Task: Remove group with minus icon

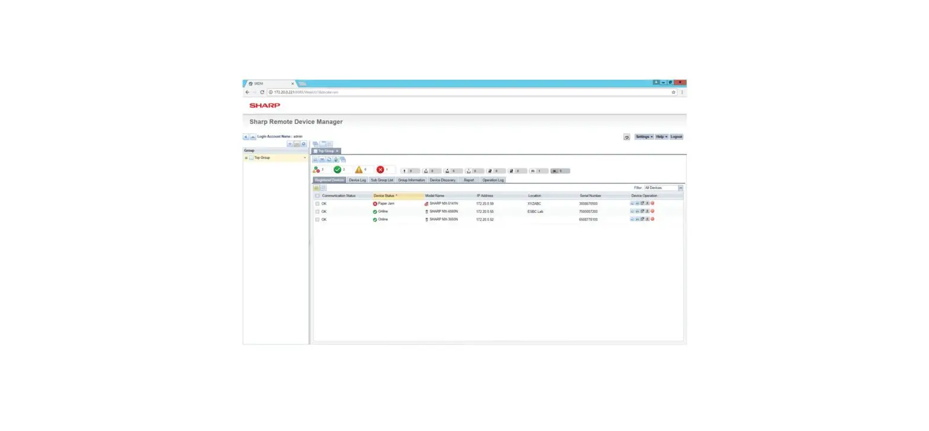Action: [297, 144]
